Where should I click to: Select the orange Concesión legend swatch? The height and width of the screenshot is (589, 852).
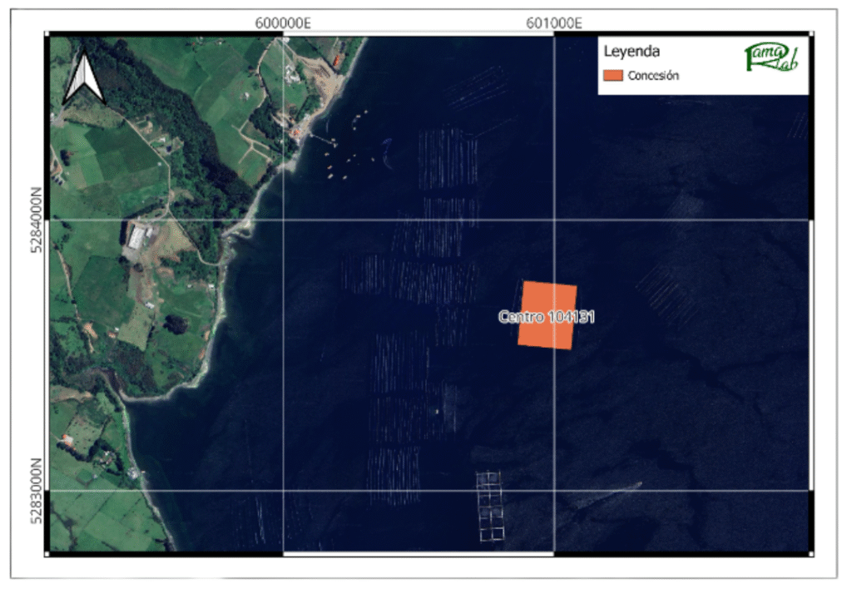pyautogui.click(x=613, y=76)
